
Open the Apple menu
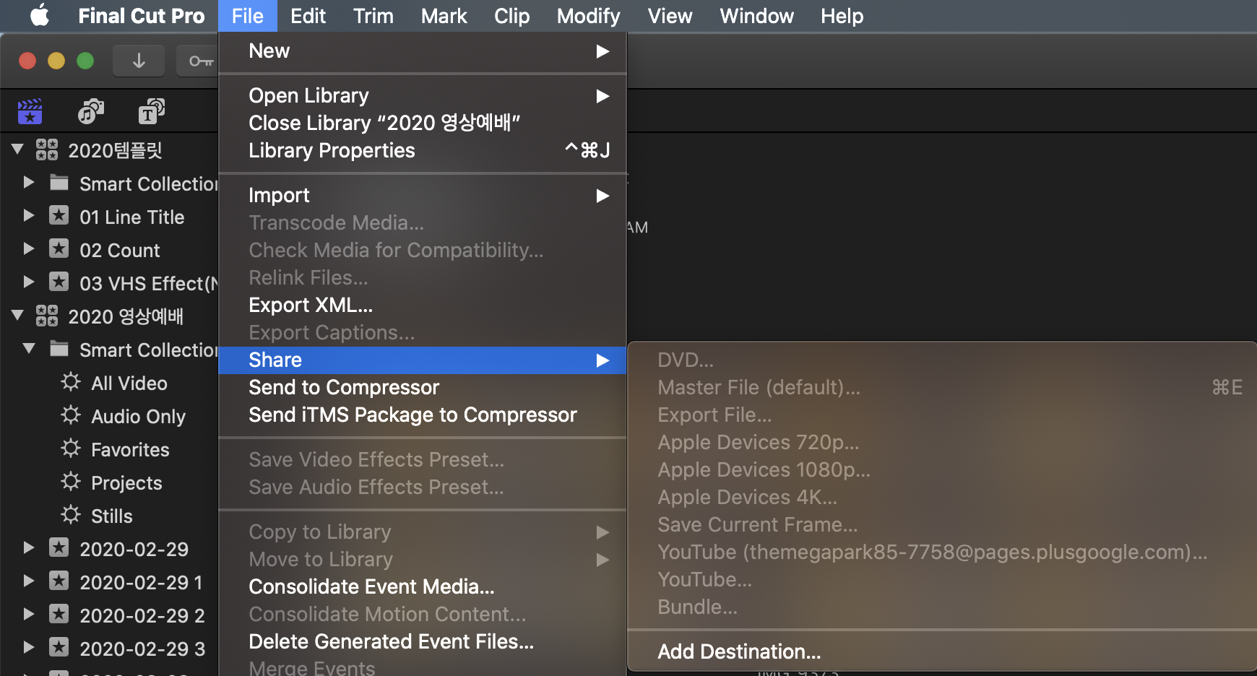(40, 15)
